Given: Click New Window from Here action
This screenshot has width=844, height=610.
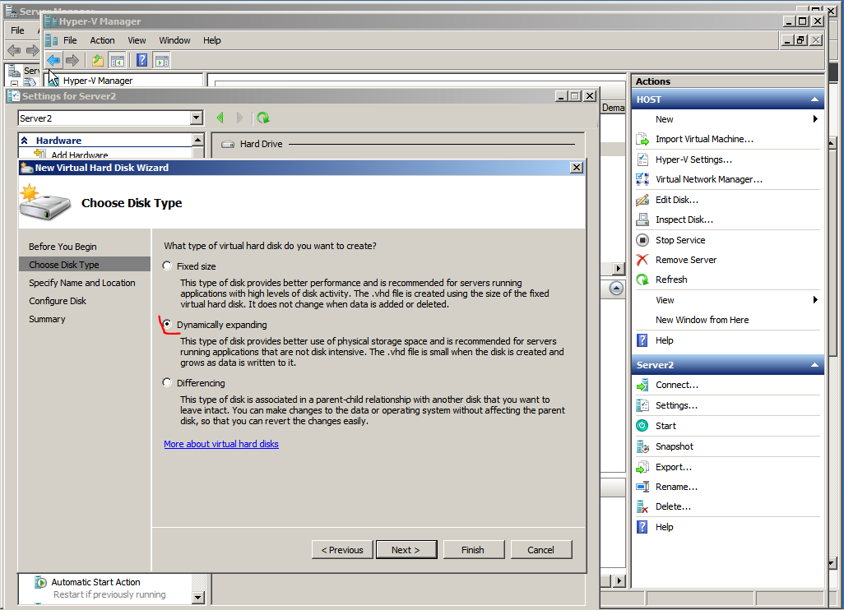Looking at the screenshot, I should coord(702,320).
